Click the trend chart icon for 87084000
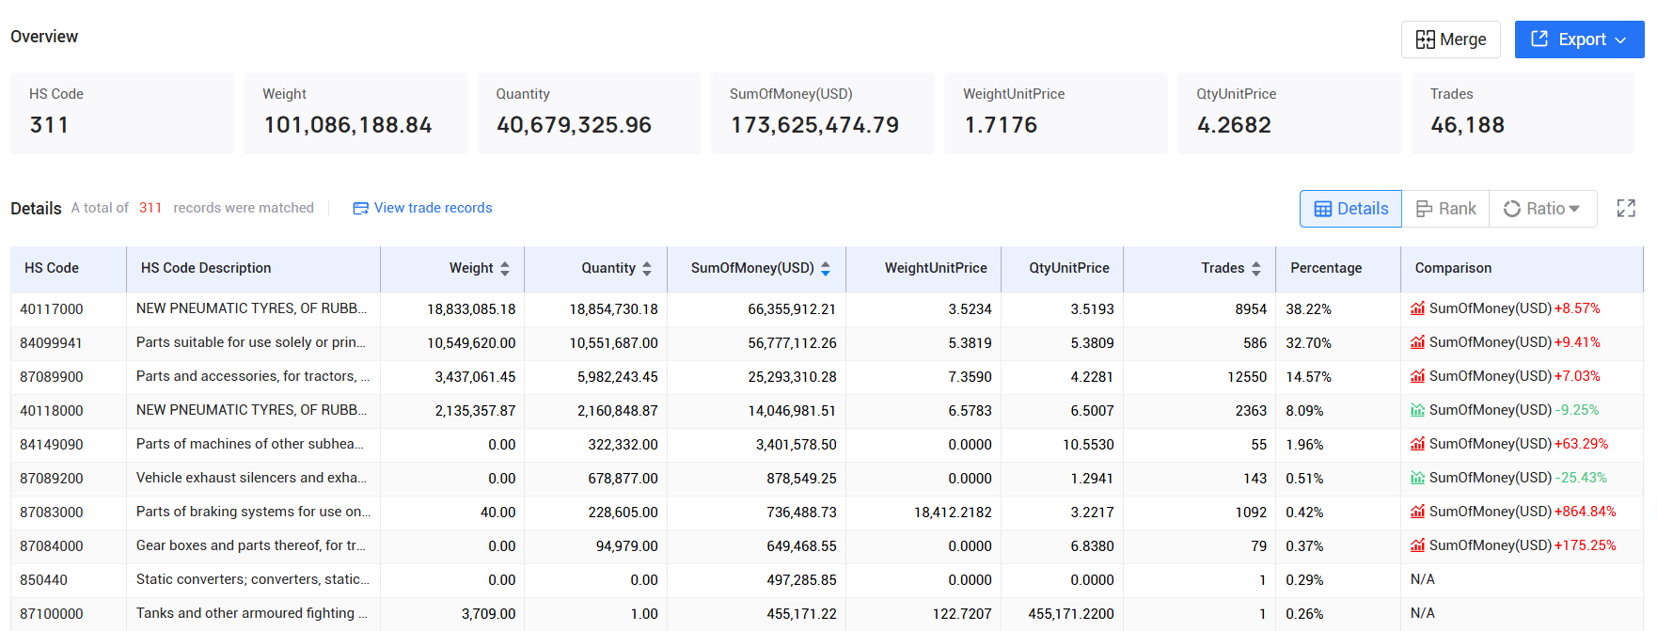This screenshot has width=1657, height=631. (1417, 545)
